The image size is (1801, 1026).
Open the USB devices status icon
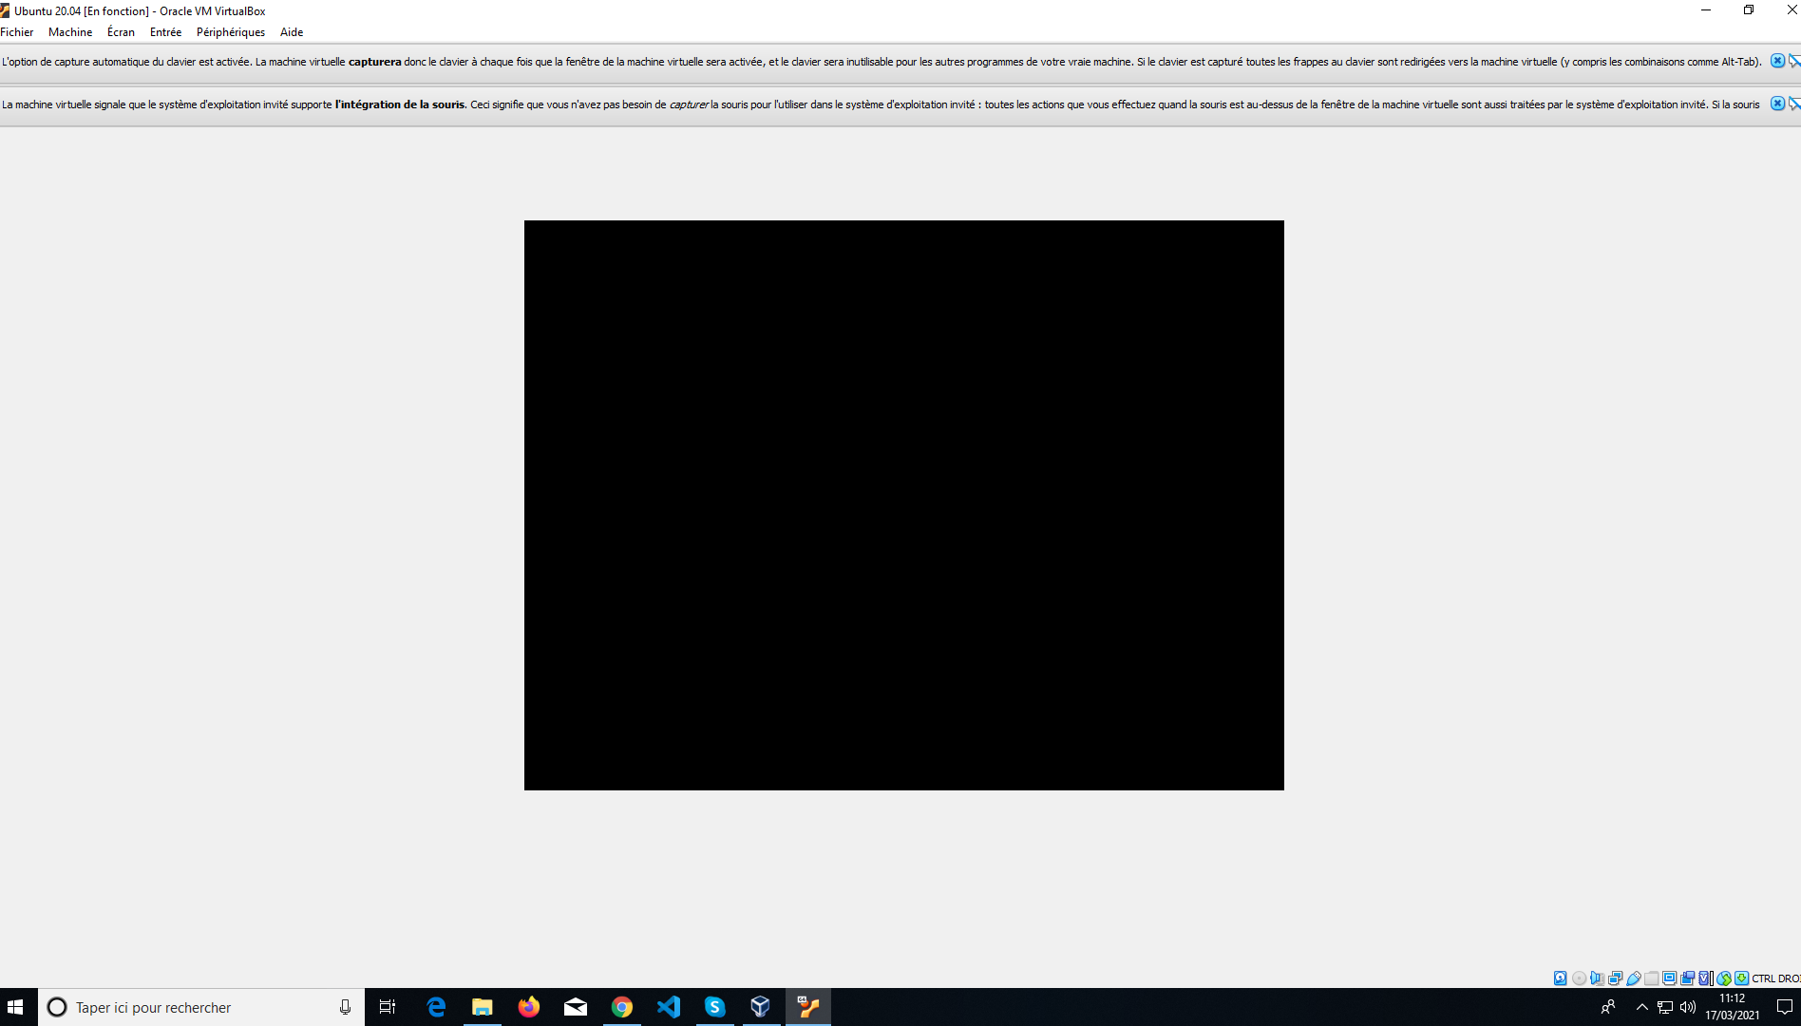[x=1634, y=978]
